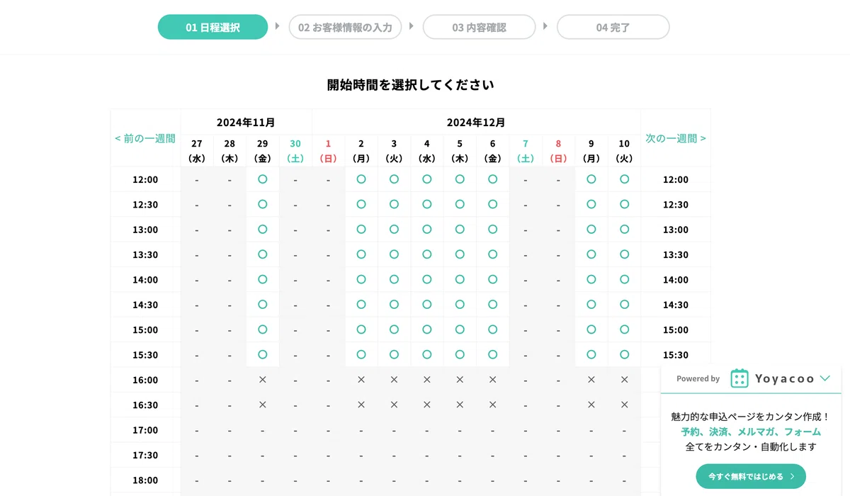
Task: Choose the 14:00 circle for Tuesday Dec 10
Action: [x=624, y=279]
